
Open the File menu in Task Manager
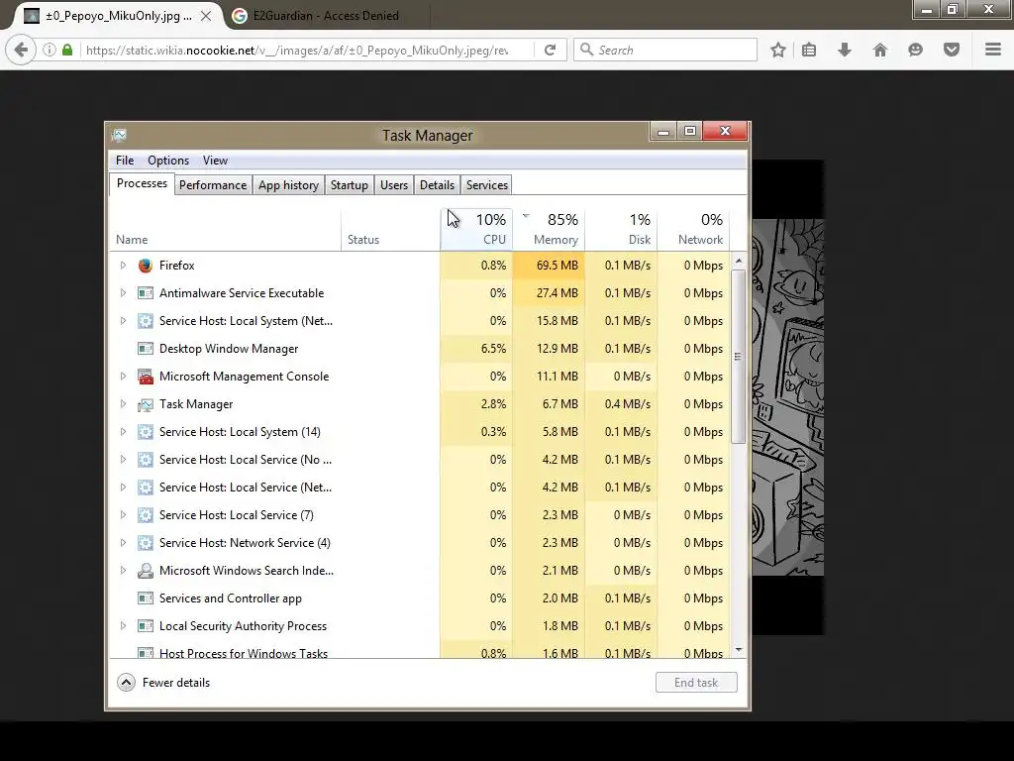pyautogui.click(x=125, y=161)
